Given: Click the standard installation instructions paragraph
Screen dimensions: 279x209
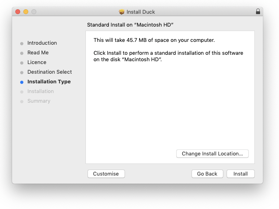Looking at the screenshot, I should pyautogui.click(x=168, y=56).
